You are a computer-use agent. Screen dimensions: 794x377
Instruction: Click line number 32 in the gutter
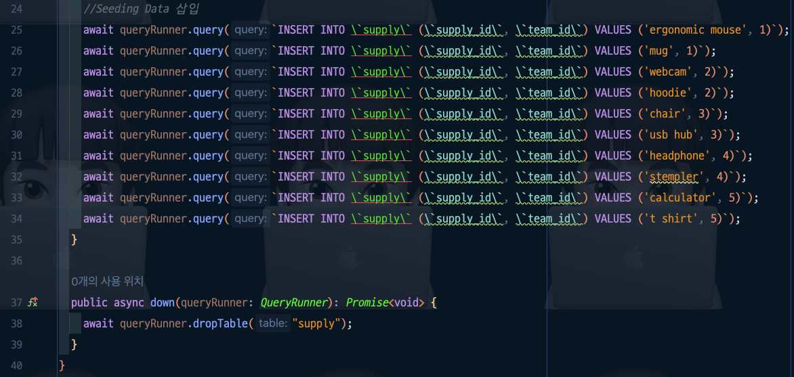(16, 177)
